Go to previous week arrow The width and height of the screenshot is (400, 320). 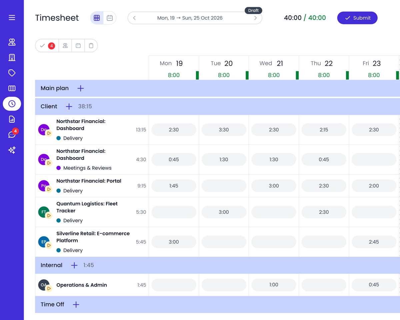click(x=134, y=18)
